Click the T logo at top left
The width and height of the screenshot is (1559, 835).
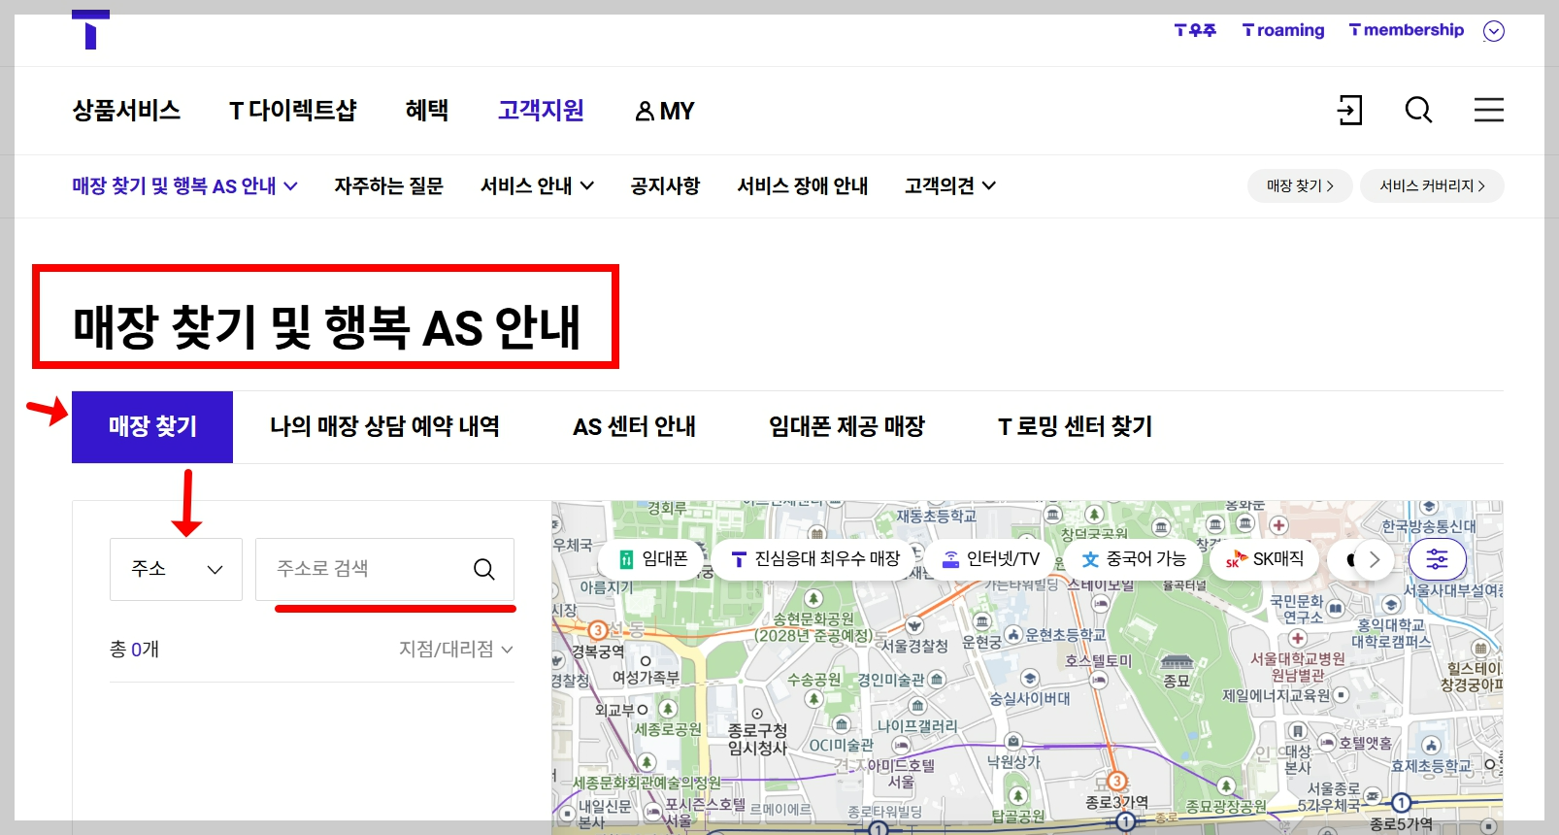[x=90, y=30]
